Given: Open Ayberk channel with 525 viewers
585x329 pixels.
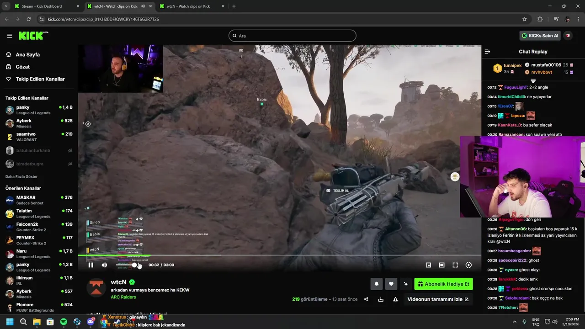Looking at the screenshot, I should pos(39,123).
